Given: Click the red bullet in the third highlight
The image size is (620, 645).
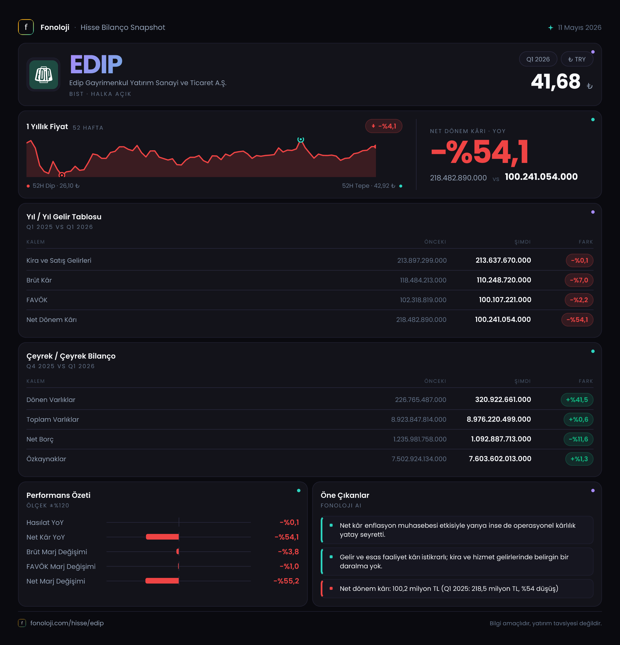Looking at the screenshot, I should [x=331, y=588].
